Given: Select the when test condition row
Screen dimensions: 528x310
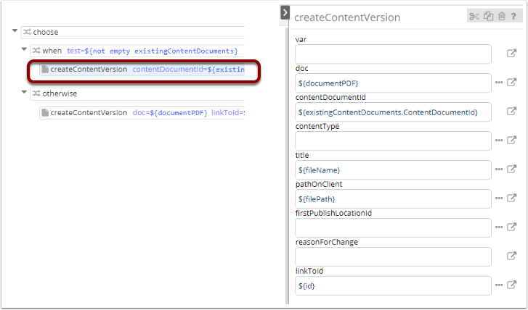Looking at the screenshot, I should 137,51.
